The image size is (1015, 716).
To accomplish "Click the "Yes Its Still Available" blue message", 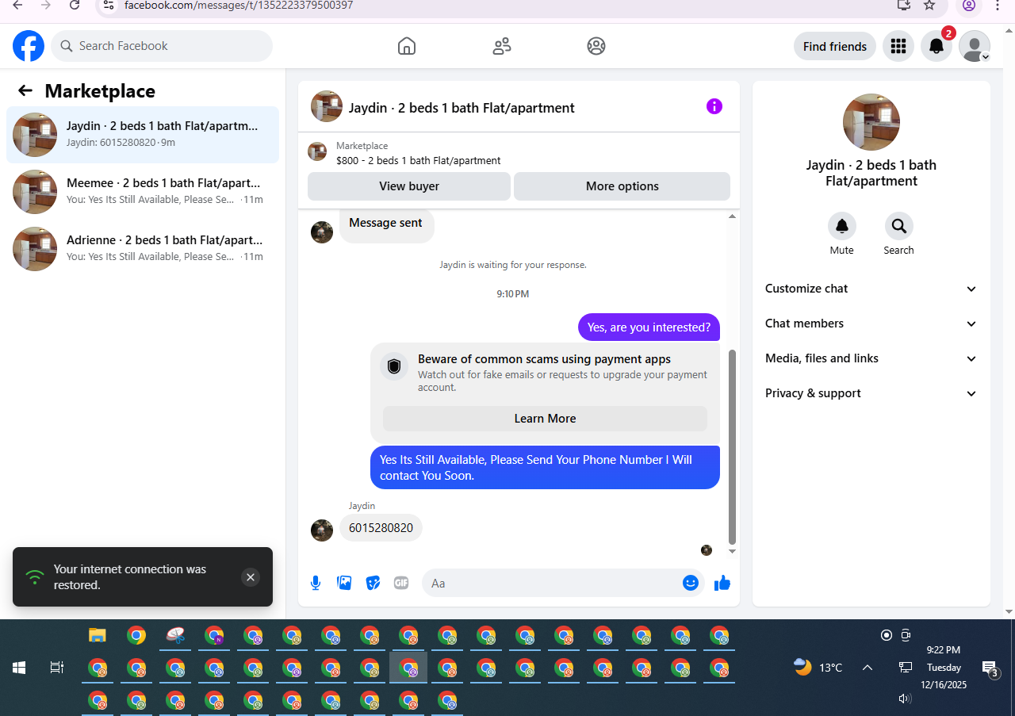I will tap(545, 468).
